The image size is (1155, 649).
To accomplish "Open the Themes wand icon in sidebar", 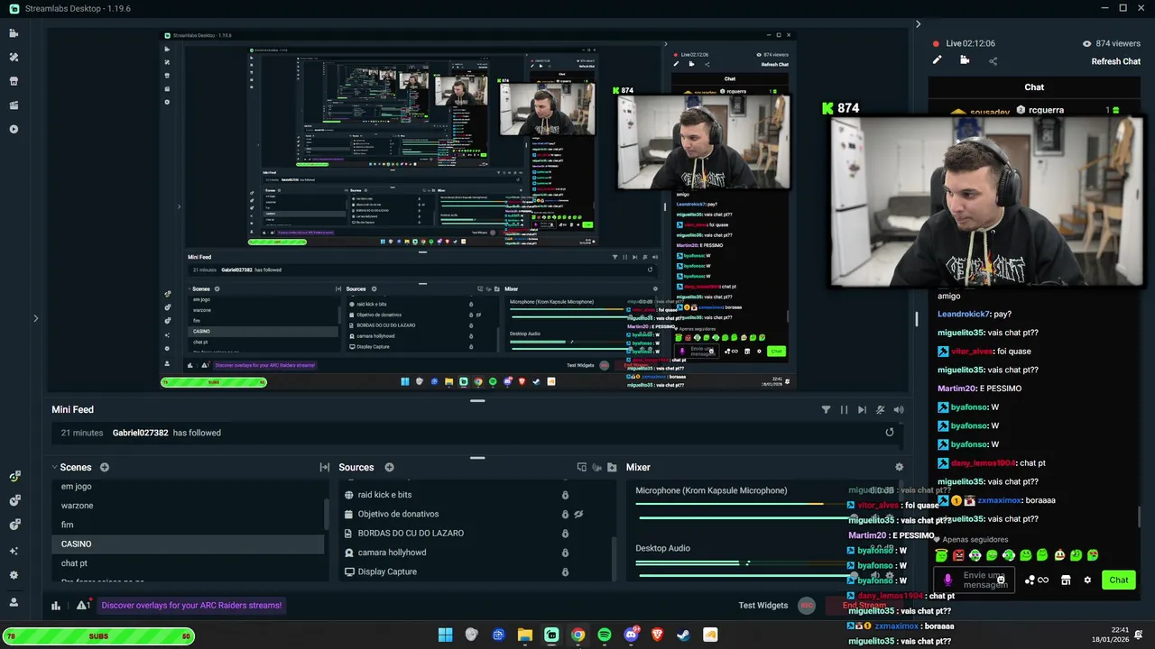I will click(x=14, y=57).
